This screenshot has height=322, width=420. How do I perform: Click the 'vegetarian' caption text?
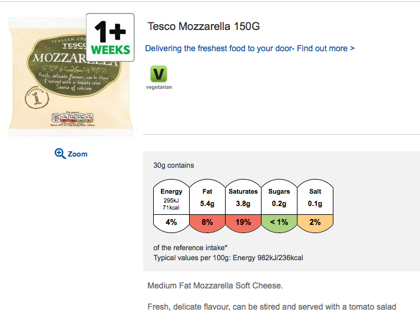(159, 87)
